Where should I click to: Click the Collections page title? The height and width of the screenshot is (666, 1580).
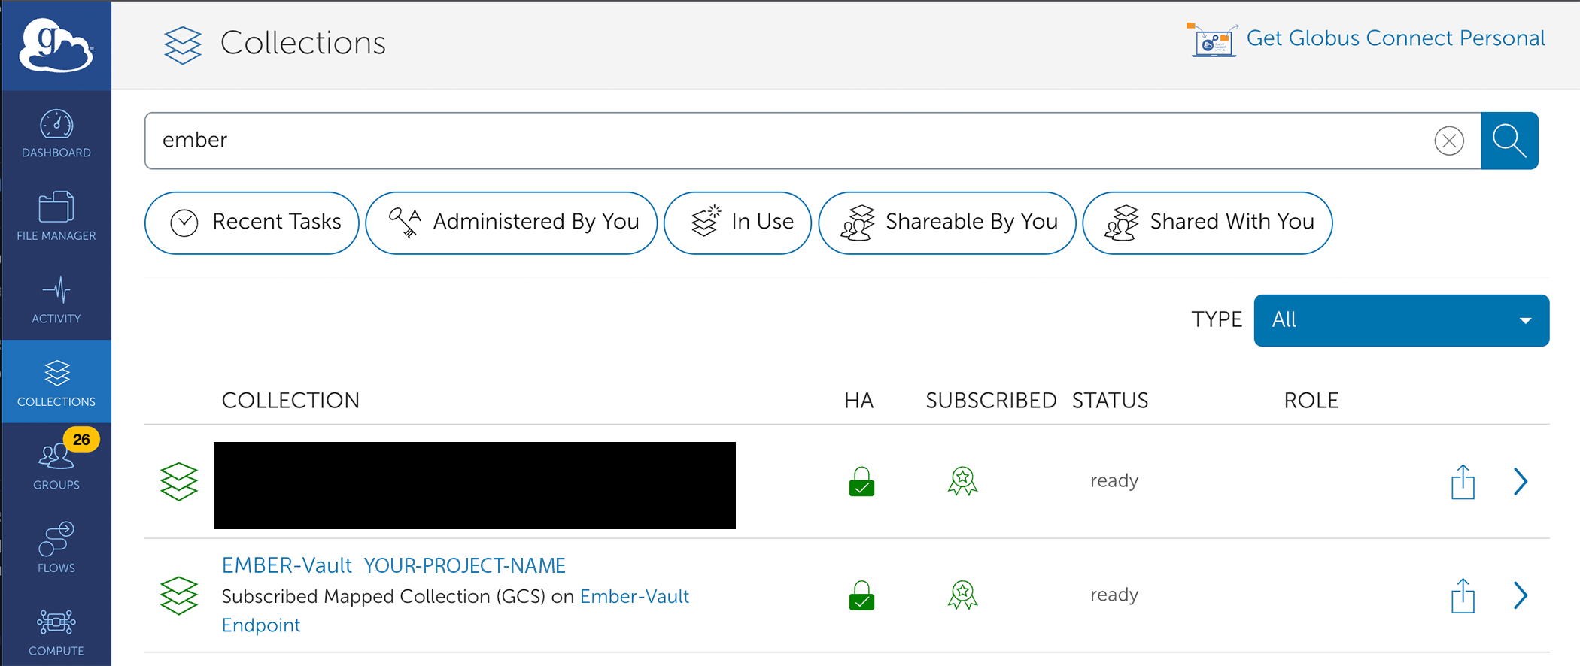coord(303,43)
